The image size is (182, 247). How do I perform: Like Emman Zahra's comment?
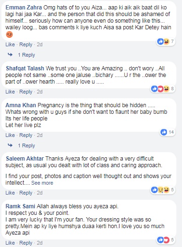10,44
